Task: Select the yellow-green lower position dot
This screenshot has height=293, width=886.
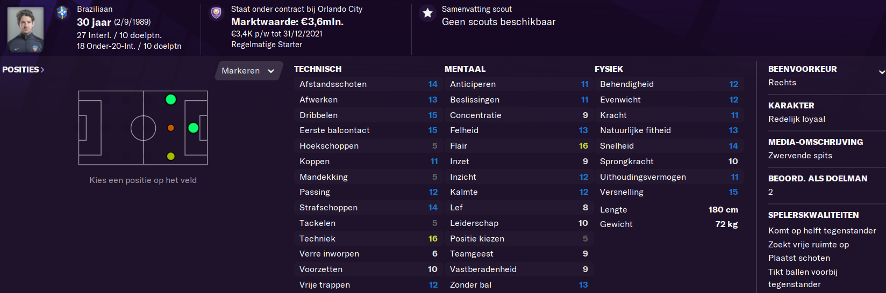Action: click(171, 156)
